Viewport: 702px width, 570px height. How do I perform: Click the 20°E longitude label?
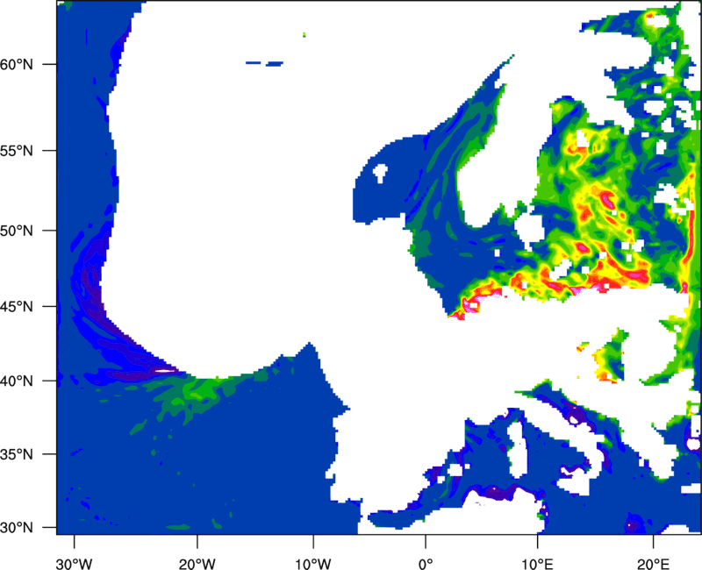[x=653, y=564]
